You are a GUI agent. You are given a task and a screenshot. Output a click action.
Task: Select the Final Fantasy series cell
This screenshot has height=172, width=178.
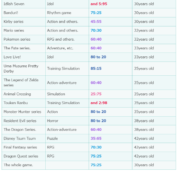click(x=24, y=148)
